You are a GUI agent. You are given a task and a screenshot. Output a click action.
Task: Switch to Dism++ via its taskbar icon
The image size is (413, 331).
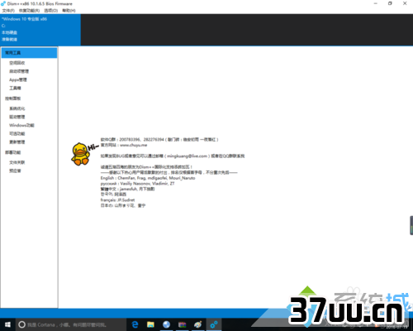click(x=214, y=324)
